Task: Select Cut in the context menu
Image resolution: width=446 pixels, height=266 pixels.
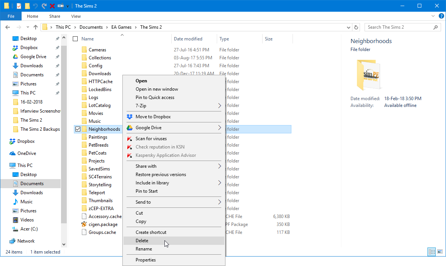Action: click(174, 213)
